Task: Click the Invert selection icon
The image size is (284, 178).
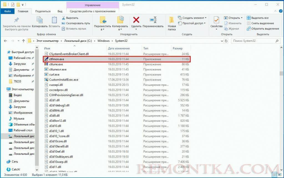Action: [249, 29]
